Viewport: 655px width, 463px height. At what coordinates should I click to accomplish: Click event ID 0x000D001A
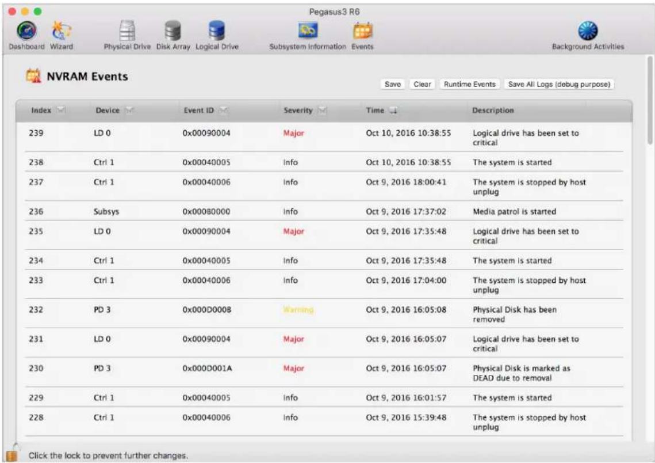click(207, 369)
